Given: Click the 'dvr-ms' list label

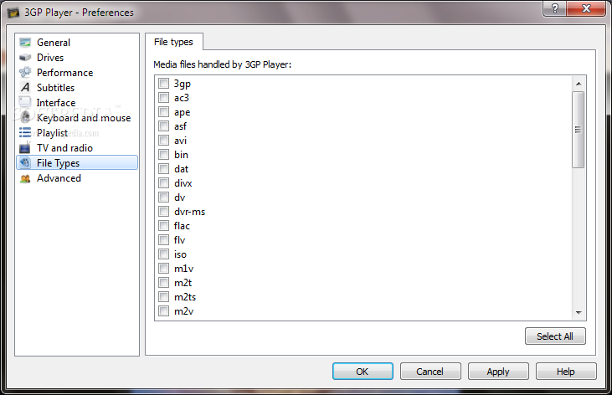Looking at the screenshot, I should (x=190, y=212).
